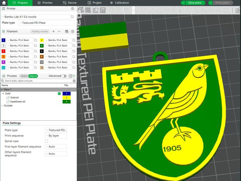
Task: Enable the Spiral vase checkbox
Action: [47, 141]
